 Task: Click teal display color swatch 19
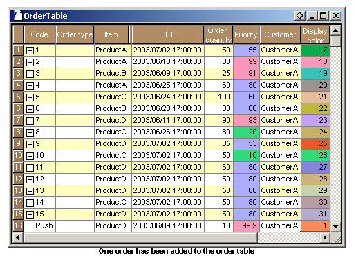coord(315,73)
